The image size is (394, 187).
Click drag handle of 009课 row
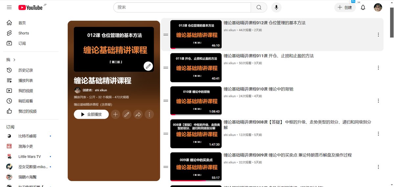click(166, 167)
